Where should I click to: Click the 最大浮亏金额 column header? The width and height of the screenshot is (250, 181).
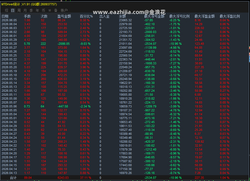(154, 16)
